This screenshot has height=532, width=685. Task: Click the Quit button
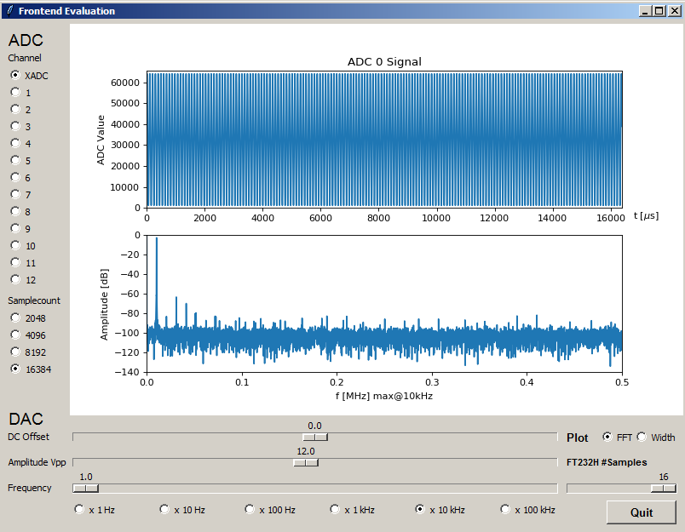coord(641,512)
